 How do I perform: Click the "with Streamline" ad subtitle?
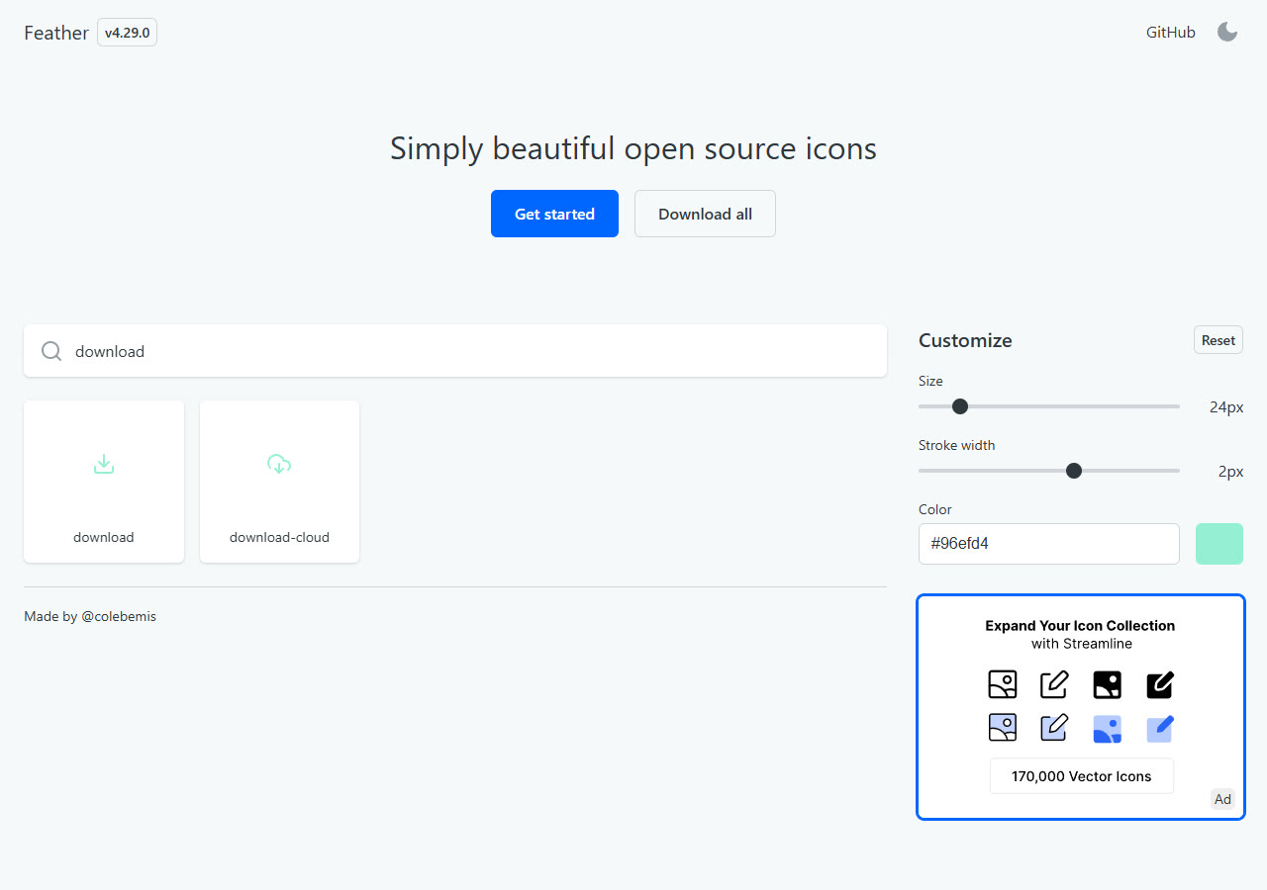[1082, 644]
